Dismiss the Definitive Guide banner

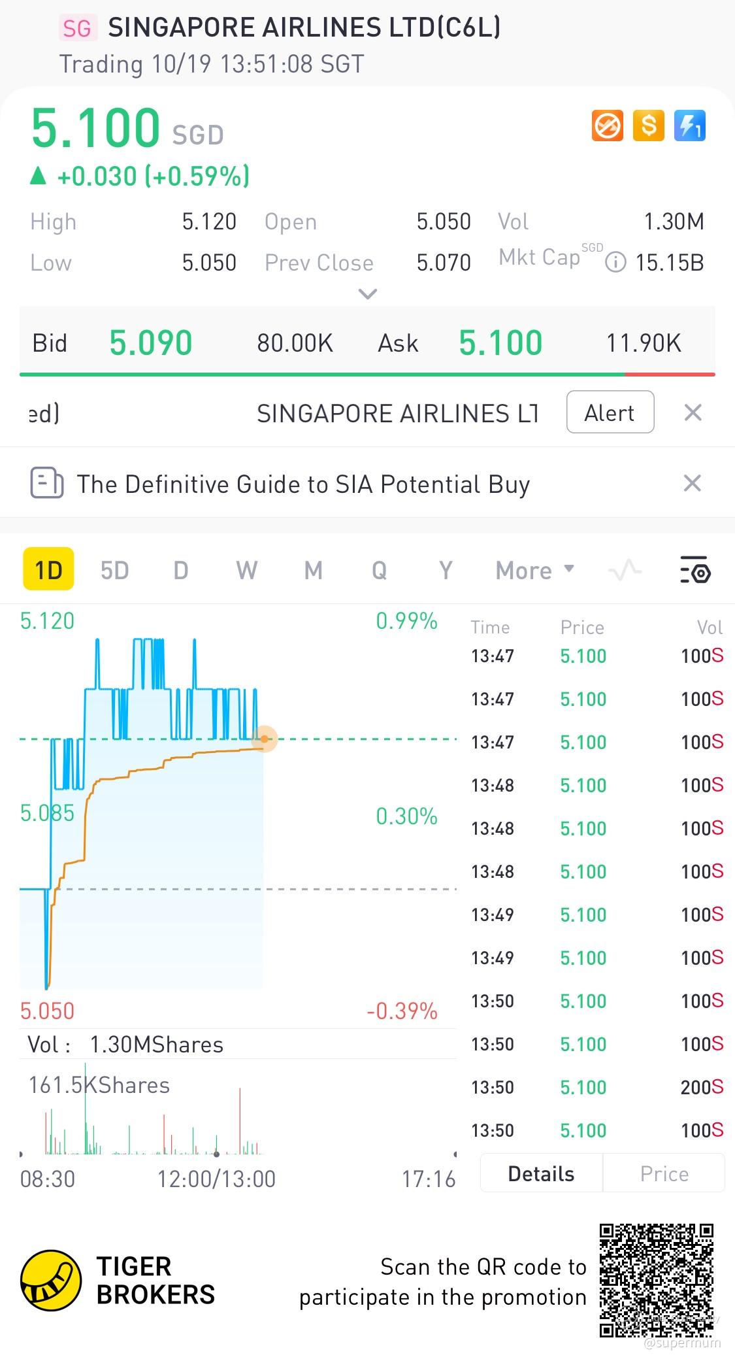(x=692, y=484)
